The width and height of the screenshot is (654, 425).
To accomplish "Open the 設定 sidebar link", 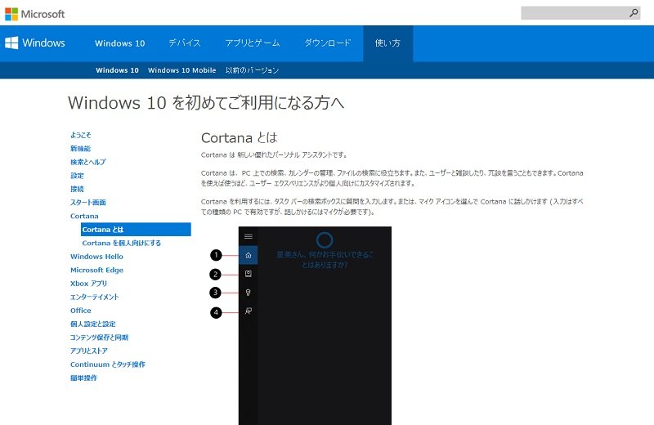I will coord(77,176).
